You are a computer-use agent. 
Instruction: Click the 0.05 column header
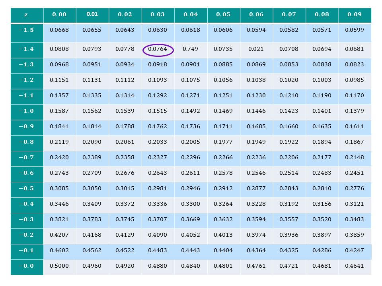(x=223, y=15)
